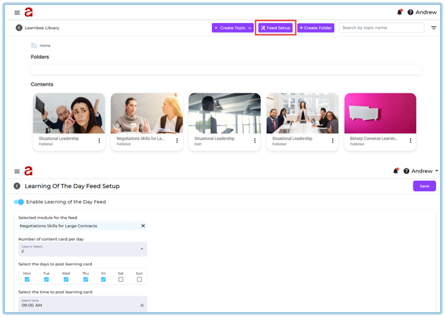This screenshot has height=317, width=445.
Task: Open kebab menu on Negotiations Skills card
Action: pos(177,141)
